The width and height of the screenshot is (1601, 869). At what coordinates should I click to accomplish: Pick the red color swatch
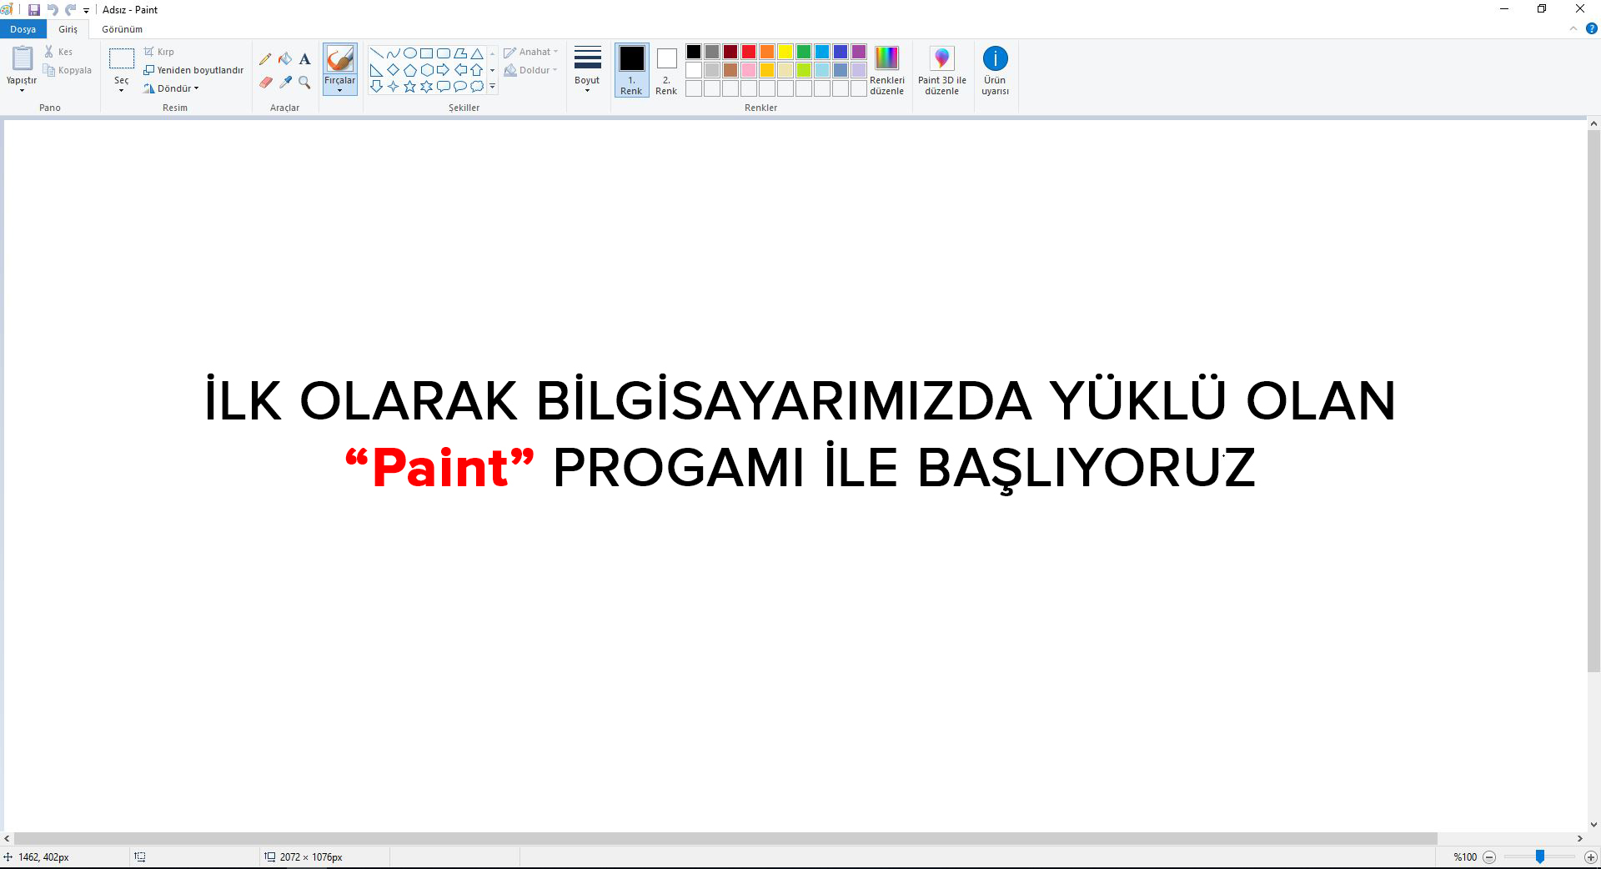749,52
